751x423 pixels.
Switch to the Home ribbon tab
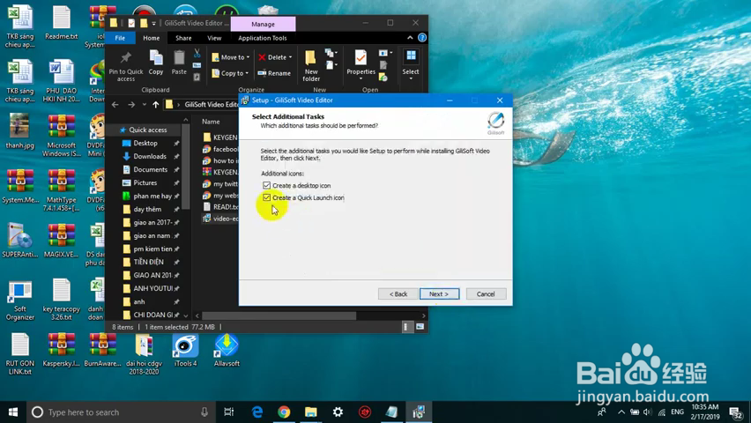pos(152,38)
